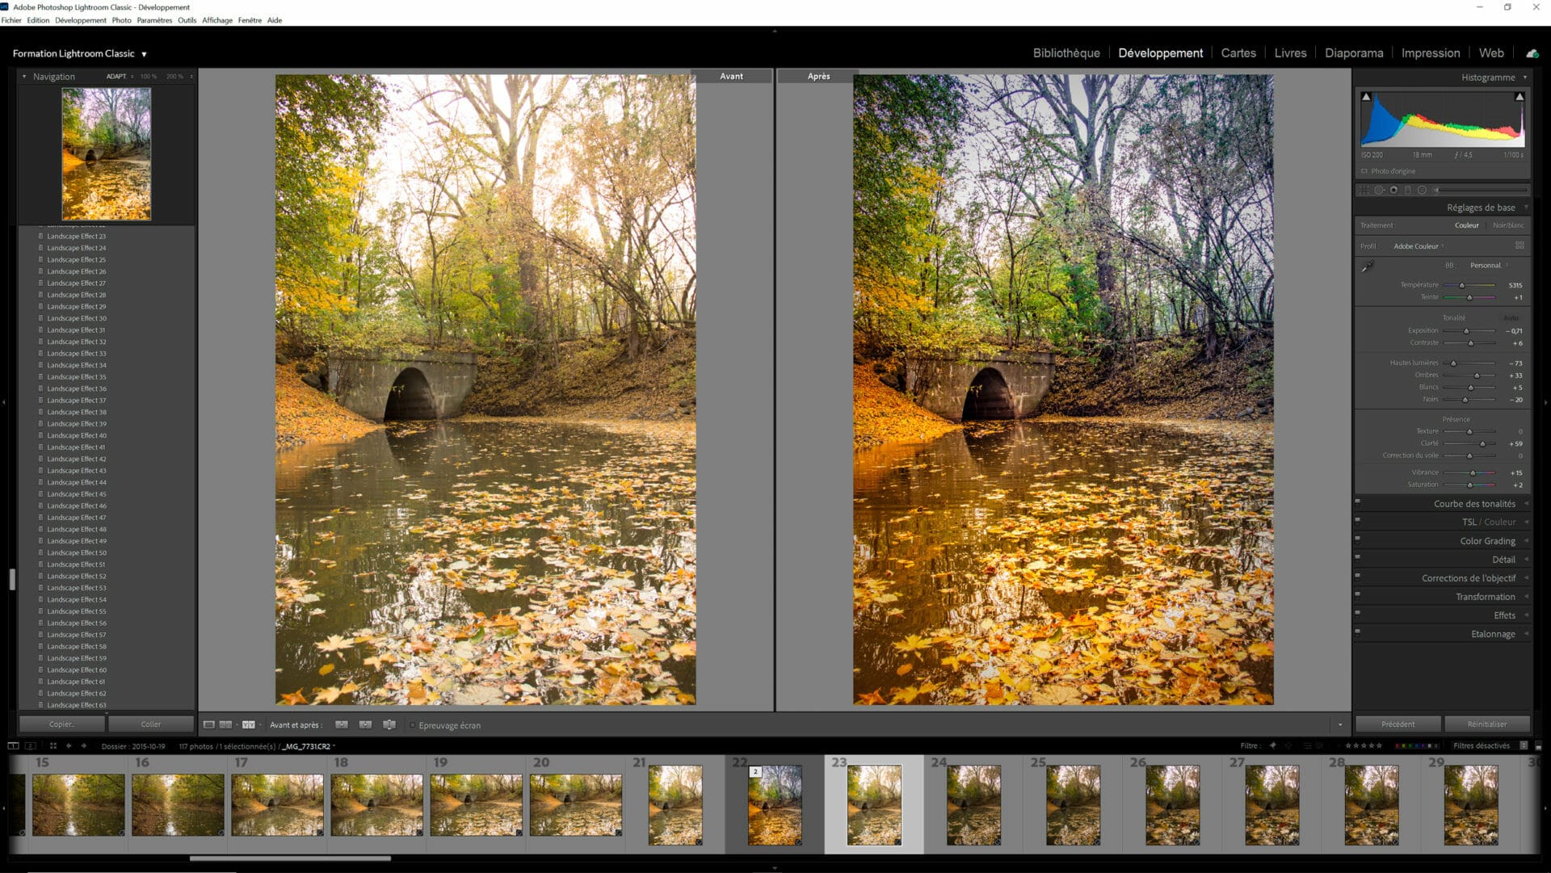Collapse the Navigation panel
Image resolution: width=1551 pixels, height=873 pixels.
25,76
